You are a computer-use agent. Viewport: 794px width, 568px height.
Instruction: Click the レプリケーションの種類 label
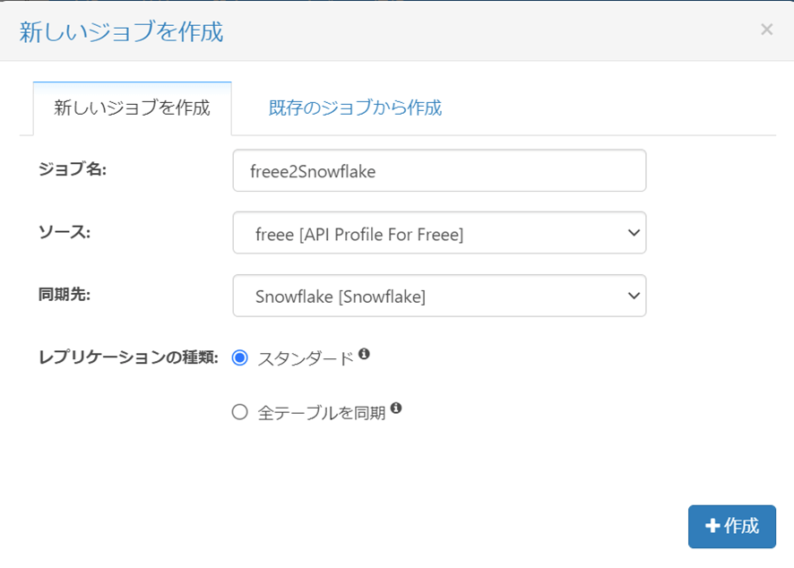[x=128, y=357]
